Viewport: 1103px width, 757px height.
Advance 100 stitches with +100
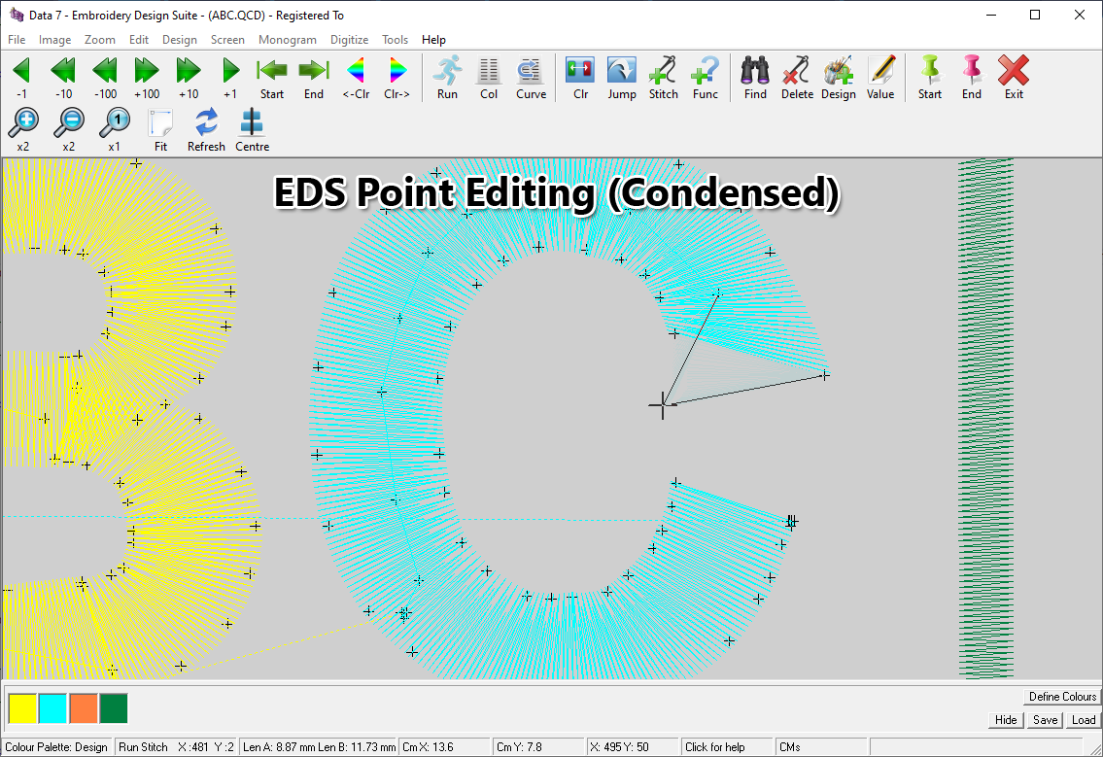pyautogui.click(x=147, y=78)
